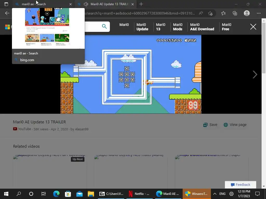Open Edge Settings and more menu
This screenshot has height=199, width=266.
(258, 13)
